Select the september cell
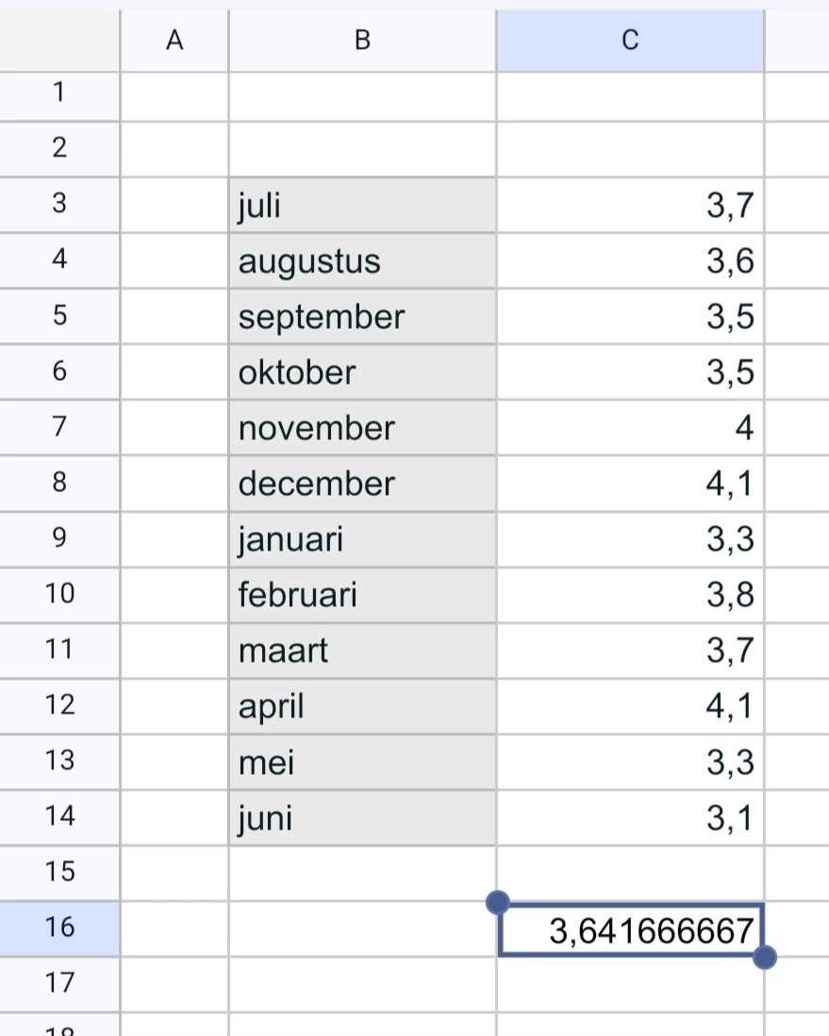 (x=362, y=316)
